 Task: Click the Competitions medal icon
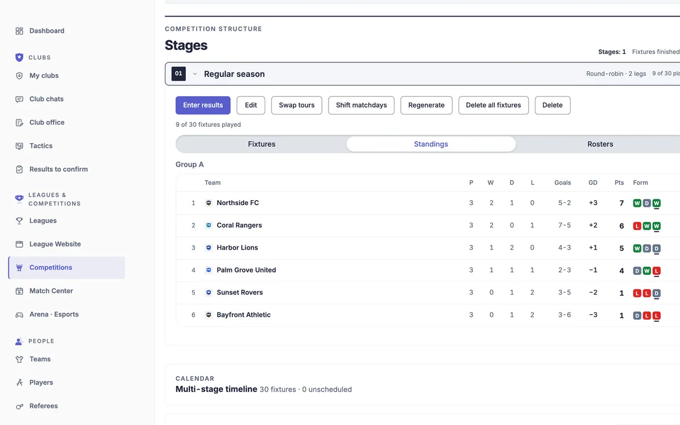coord(19,267)
